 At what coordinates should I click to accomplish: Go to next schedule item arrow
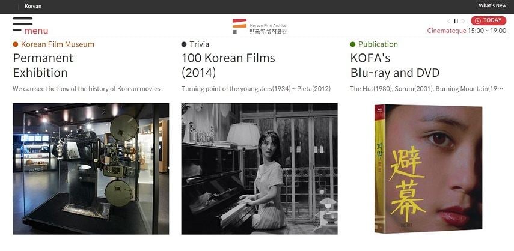click(464, 21)
